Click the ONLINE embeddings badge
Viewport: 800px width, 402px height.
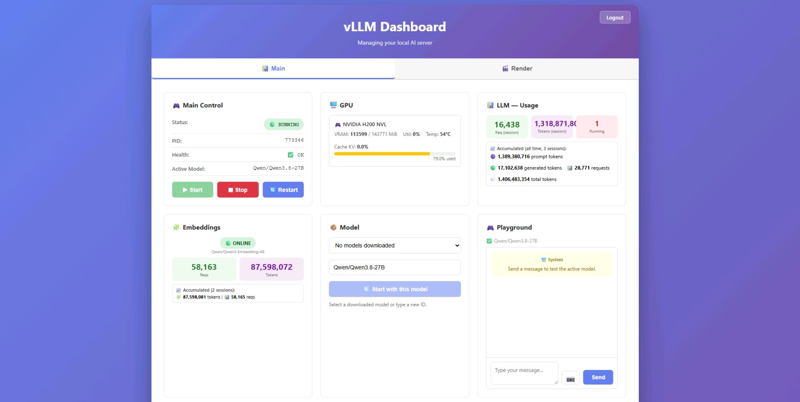coord(238,243)
